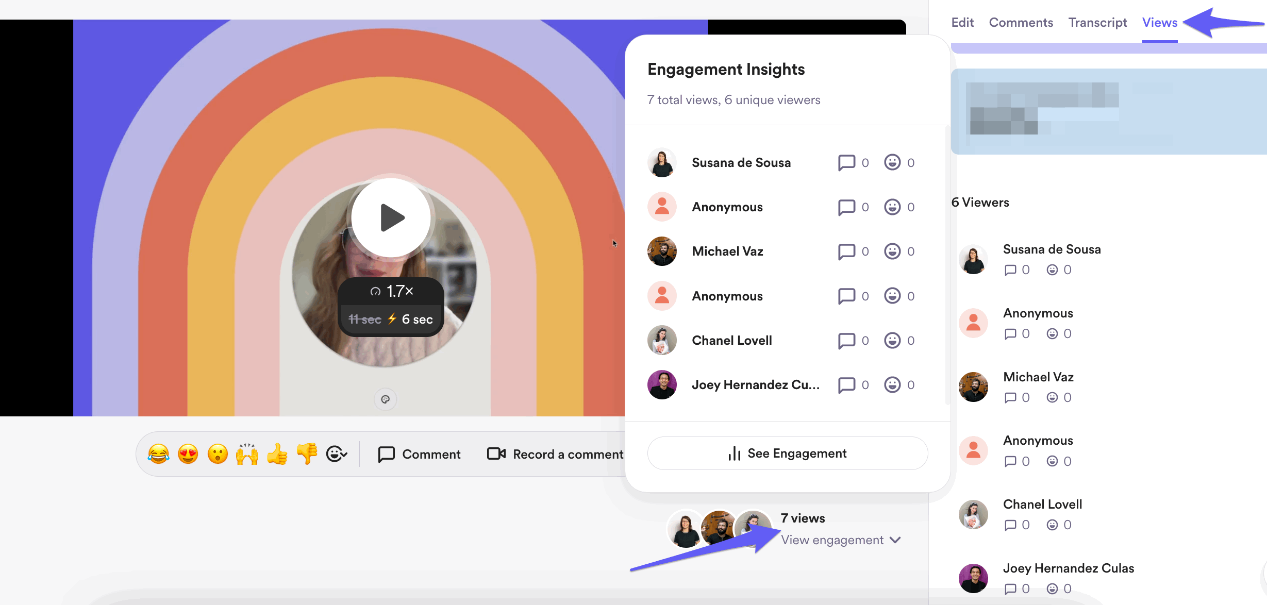
Task: Click the 1.7× playback speed indicator
Action: point(392,291)
